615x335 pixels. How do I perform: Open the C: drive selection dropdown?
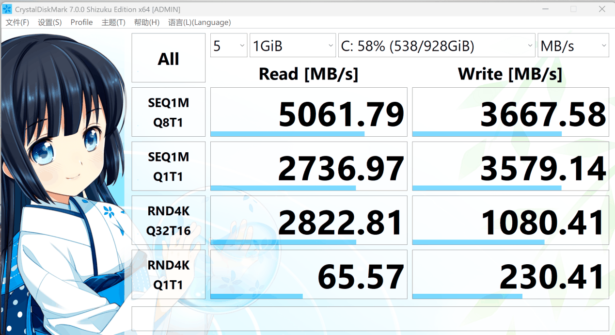[436, 46]
